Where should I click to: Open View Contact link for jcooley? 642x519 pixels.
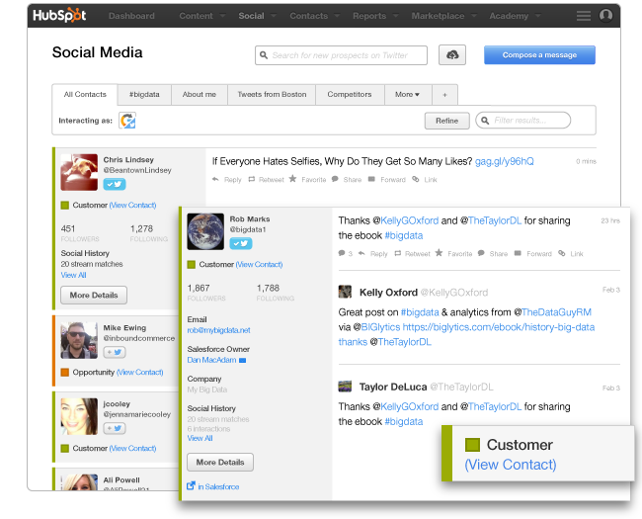132,449
